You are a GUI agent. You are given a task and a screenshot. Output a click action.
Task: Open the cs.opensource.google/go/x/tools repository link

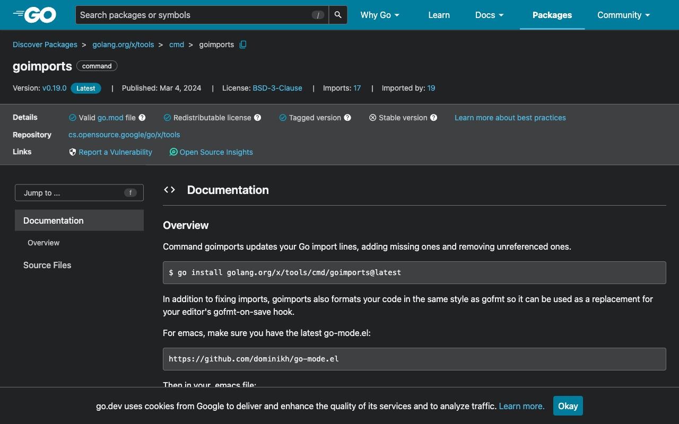(124, 135)
